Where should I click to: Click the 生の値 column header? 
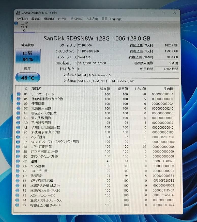point(168,89)
